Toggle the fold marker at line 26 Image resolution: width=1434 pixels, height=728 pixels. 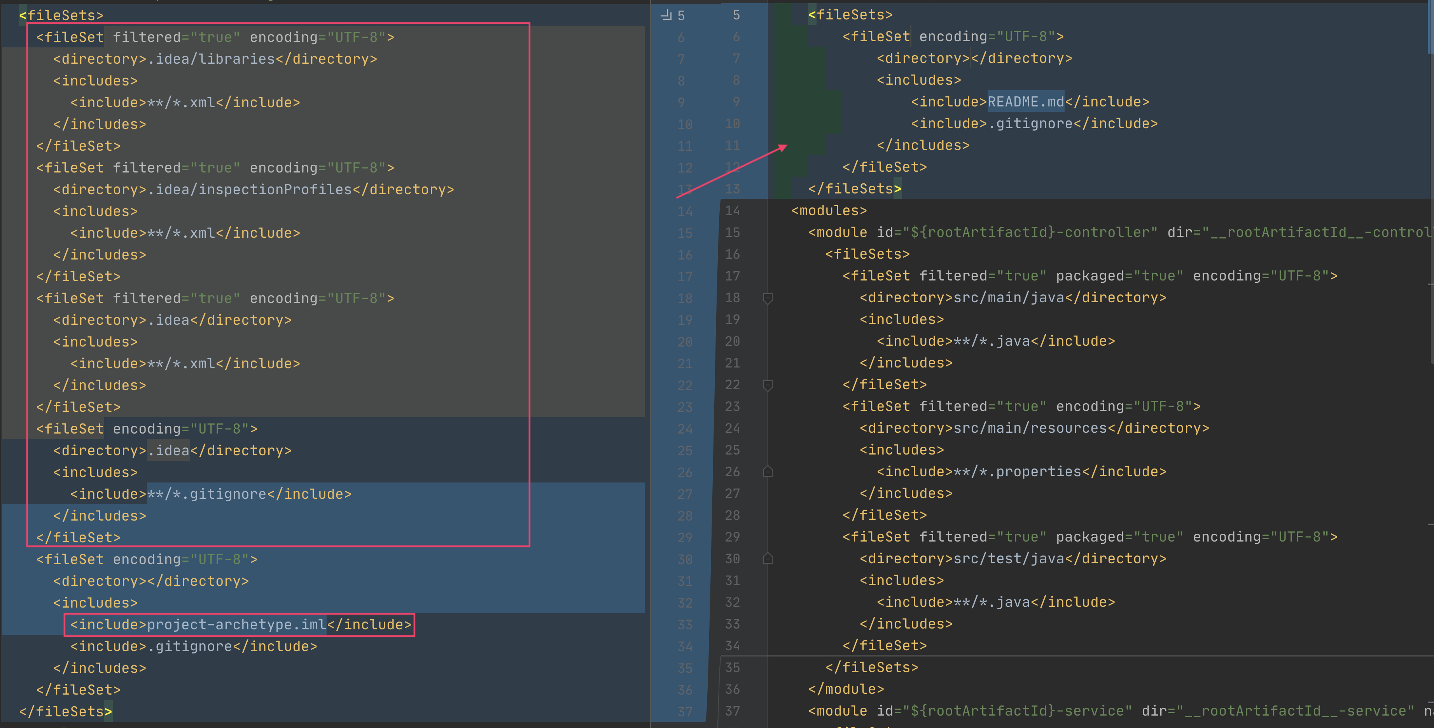(768, 472)
